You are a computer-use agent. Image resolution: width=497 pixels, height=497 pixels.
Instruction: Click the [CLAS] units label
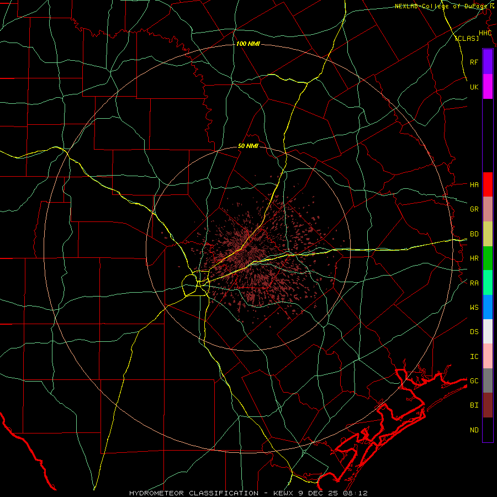(x=467, y=38)
